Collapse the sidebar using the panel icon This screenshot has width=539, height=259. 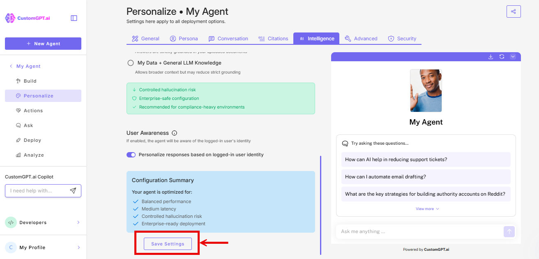pyautogui.click(x=74, y=18)
